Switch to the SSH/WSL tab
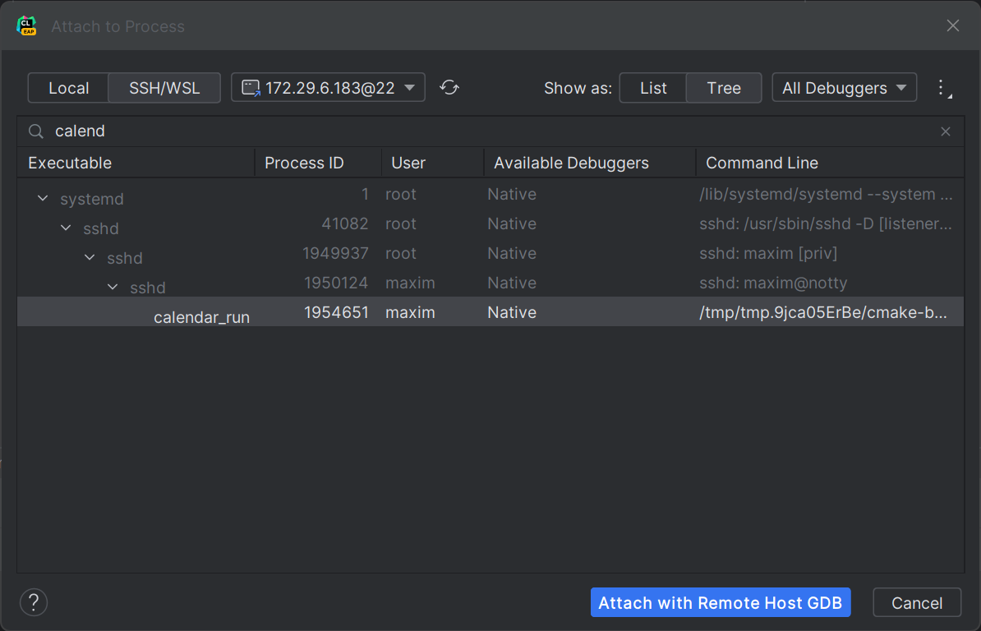The height and width of the screenshot is (631, 981). [164, 88]
